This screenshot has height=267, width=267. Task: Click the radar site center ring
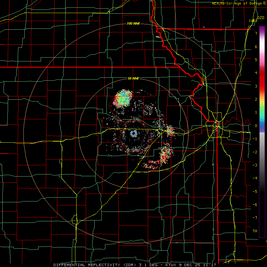134,133
